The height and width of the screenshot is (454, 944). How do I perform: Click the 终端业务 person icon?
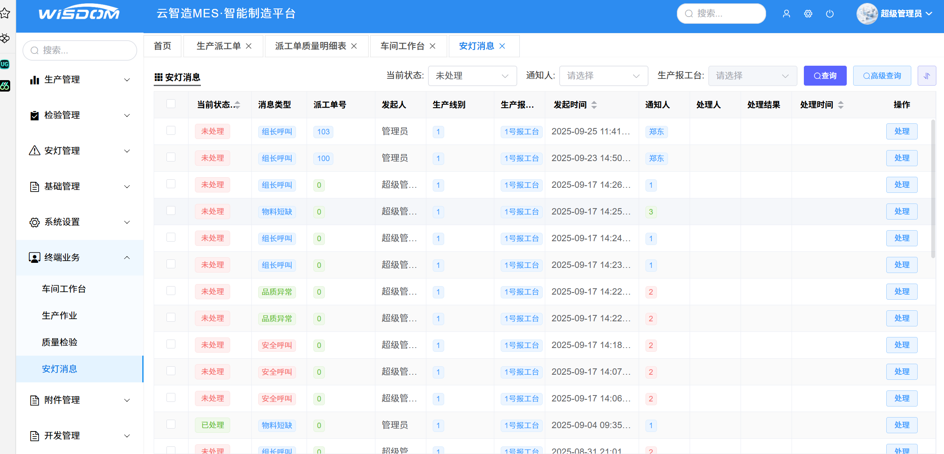(34, 257)
